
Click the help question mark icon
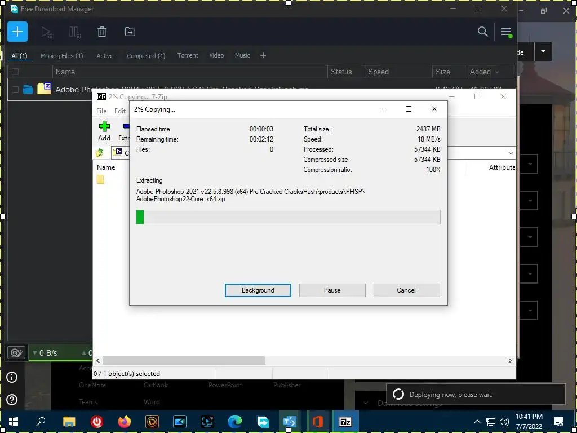[x=12, y=400]
